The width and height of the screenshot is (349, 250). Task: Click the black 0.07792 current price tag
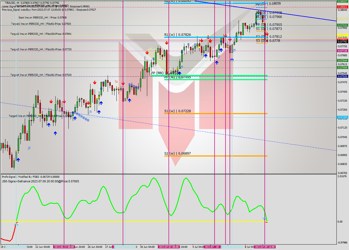[x=342, y=42]
